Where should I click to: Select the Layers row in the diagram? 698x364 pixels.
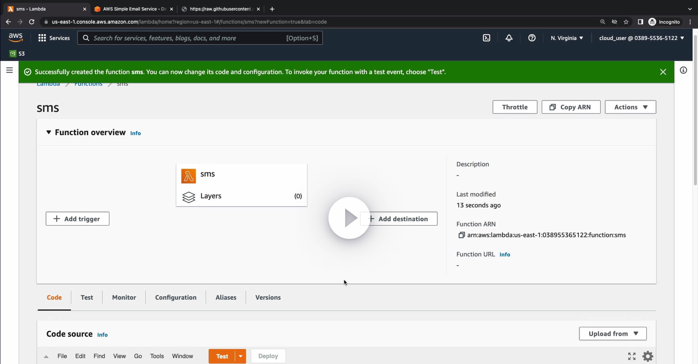click(x=241, y=196)
